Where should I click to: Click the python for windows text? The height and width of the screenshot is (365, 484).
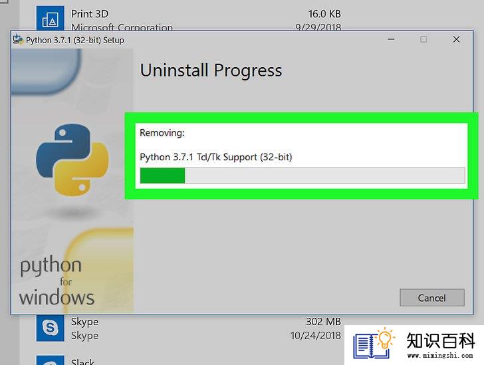point(57,281)
